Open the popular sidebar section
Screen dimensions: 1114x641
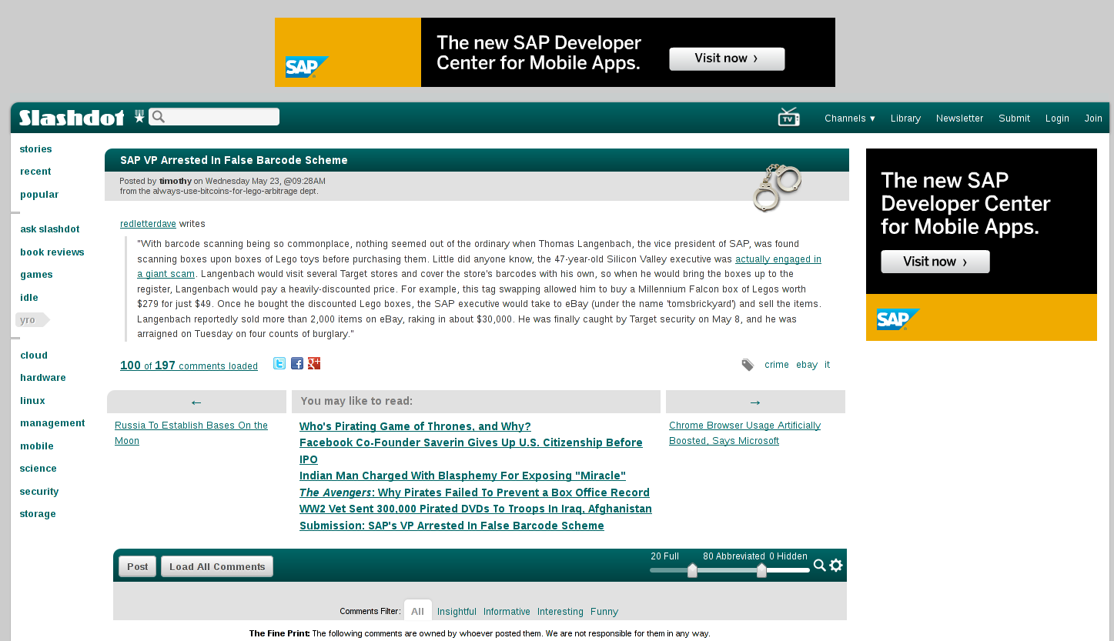39,195
